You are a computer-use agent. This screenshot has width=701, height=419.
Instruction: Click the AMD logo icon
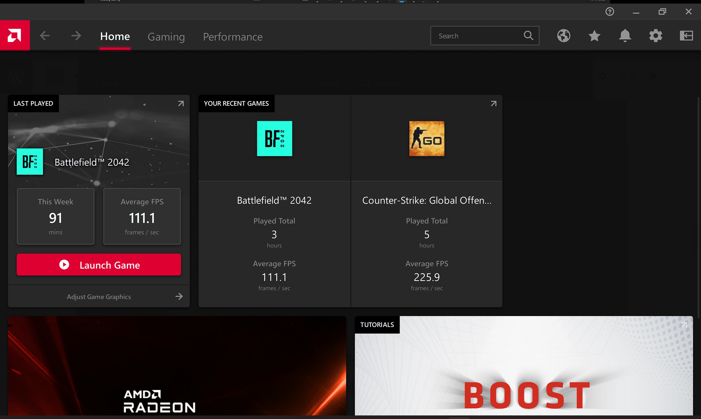coord(15,36)
